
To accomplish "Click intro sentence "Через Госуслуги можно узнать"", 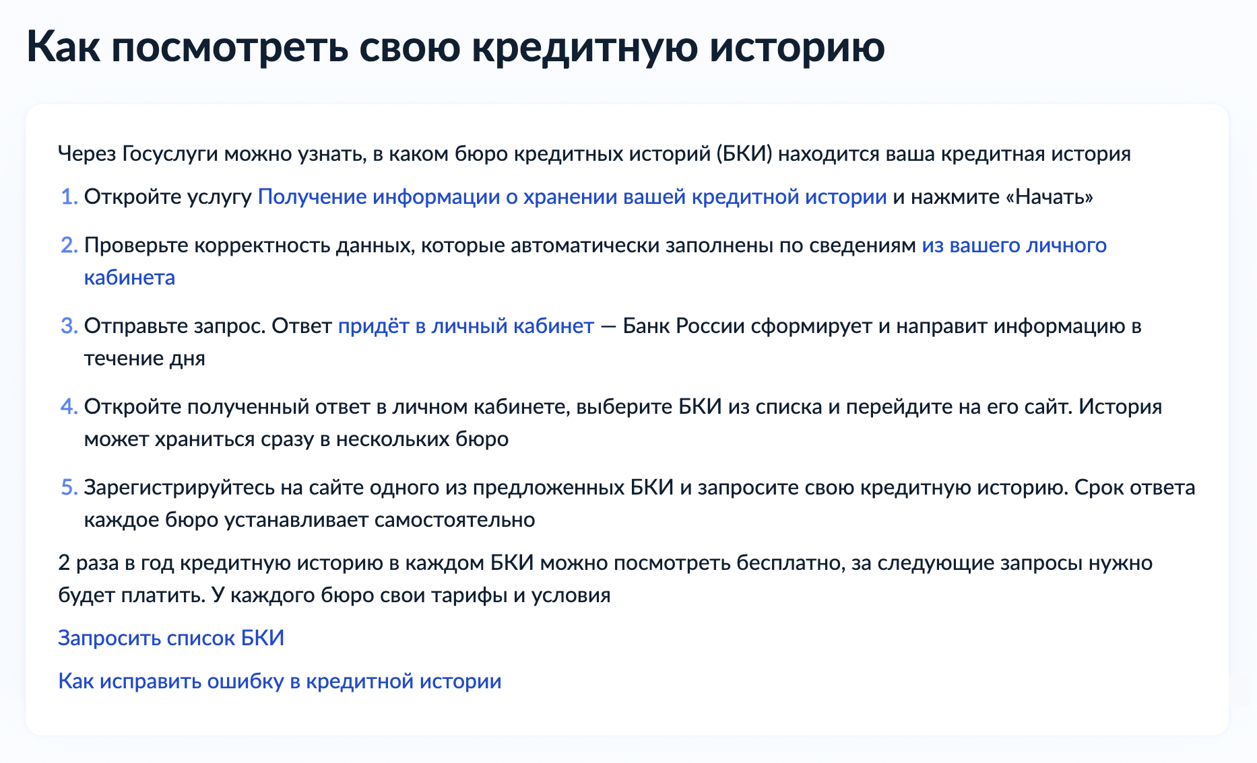I will (x=212, y=153).
